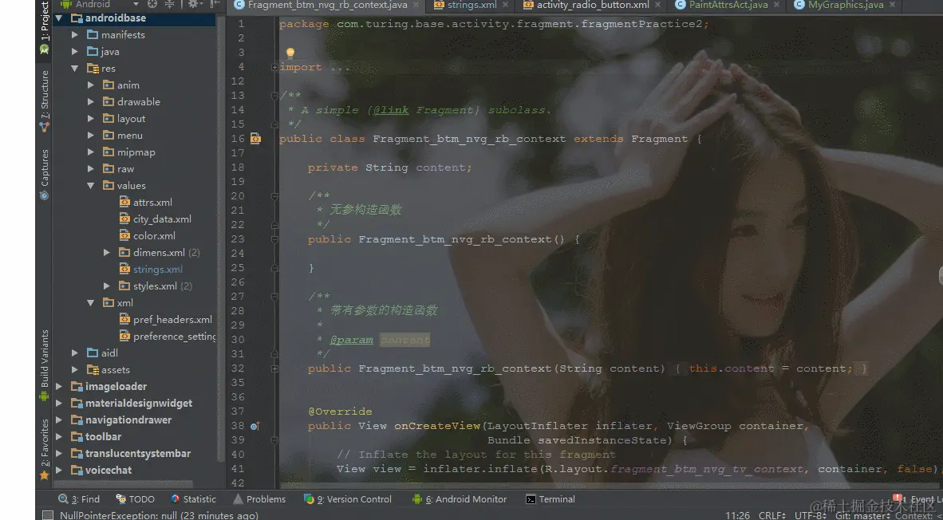Expand the imageloader module

point(59,387)
